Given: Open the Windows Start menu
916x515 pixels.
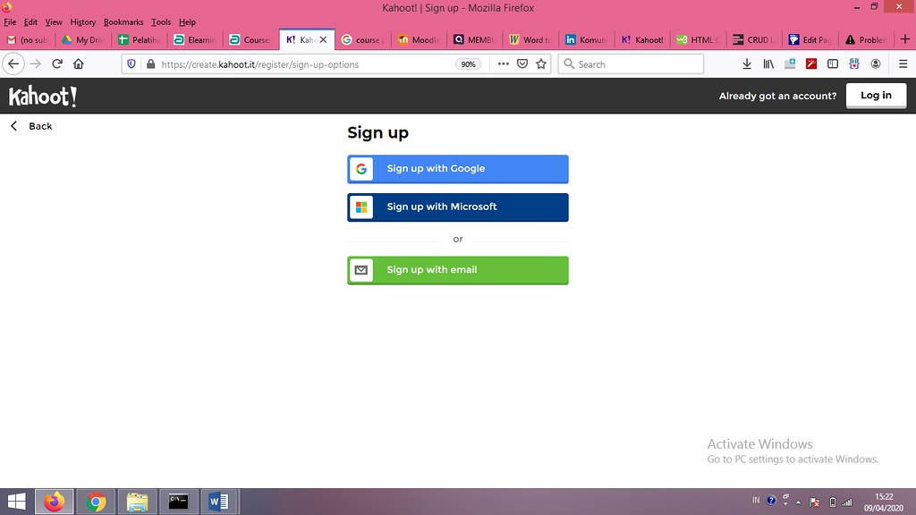Looking at the screenshot, I should (x=16, y=502).
